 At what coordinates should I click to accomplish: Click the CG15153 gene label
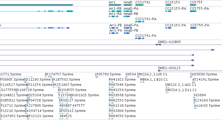tap(172, 2)
